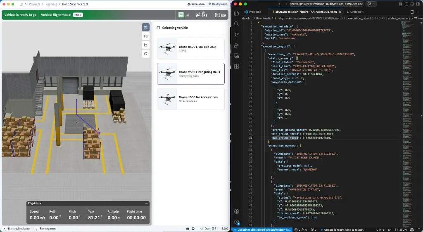The height and width of the screenshot is (232, 423).
Task: Click Flight time 00:00:00 value
Action: pos(136,218)
